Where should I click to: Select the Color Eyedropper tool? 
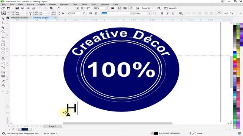pyautogui.click(x=3, y=81)
